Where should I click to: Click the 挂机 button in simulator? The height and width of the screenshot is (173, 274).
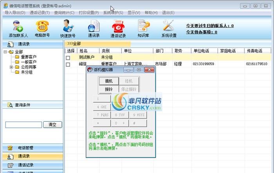coord(129,81)
